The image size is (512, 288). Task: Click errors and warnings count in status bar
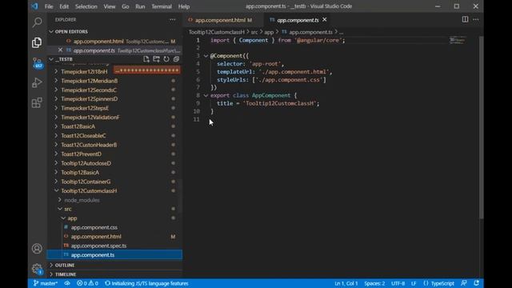click(87, 283)
